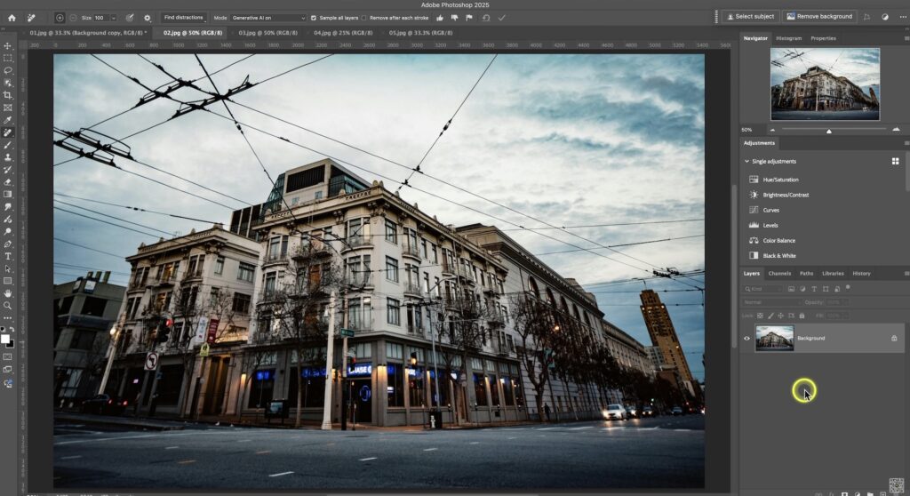Click the report flag icon
The width and height of the screenshot is (910, 496).
[469, 18]
